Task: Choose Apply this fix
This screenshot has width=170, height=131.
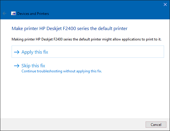Action: (88, 52)
